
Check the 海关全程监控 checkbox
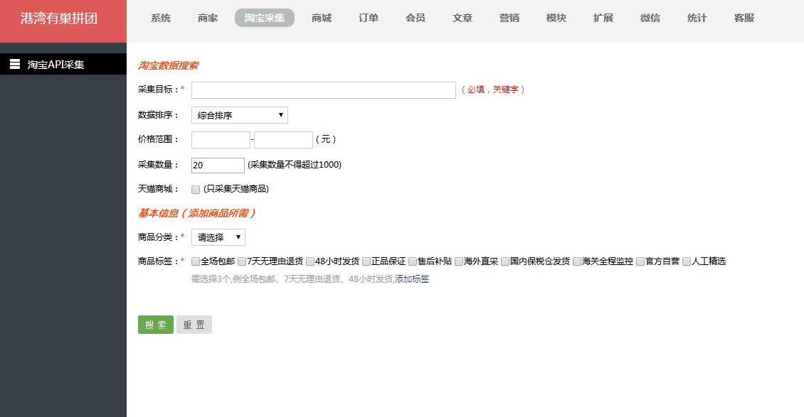pyautogui.click(x=577, y=261)
